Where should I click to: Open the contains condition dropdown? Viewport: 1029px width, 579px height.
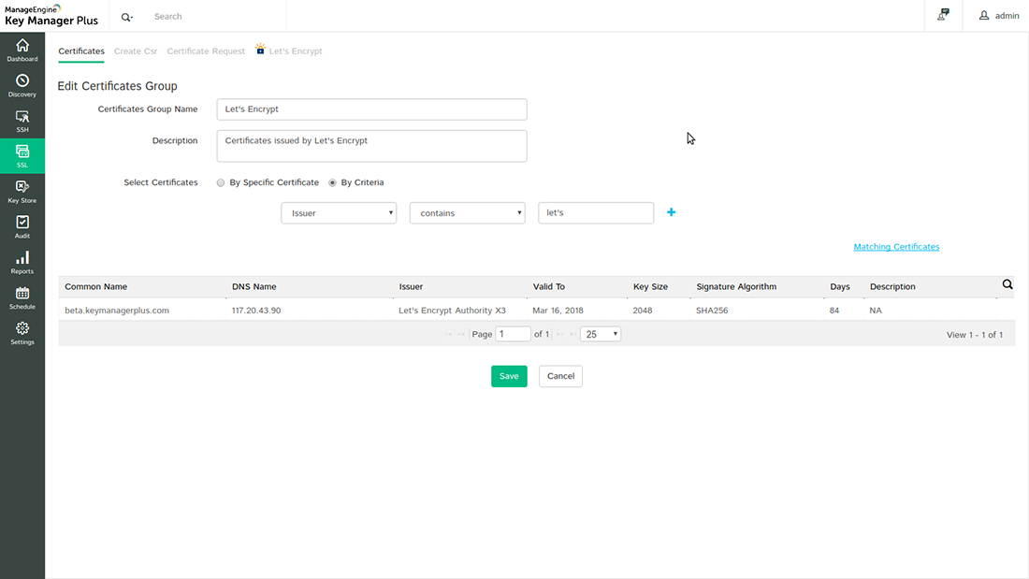click(x=468, y=213)
